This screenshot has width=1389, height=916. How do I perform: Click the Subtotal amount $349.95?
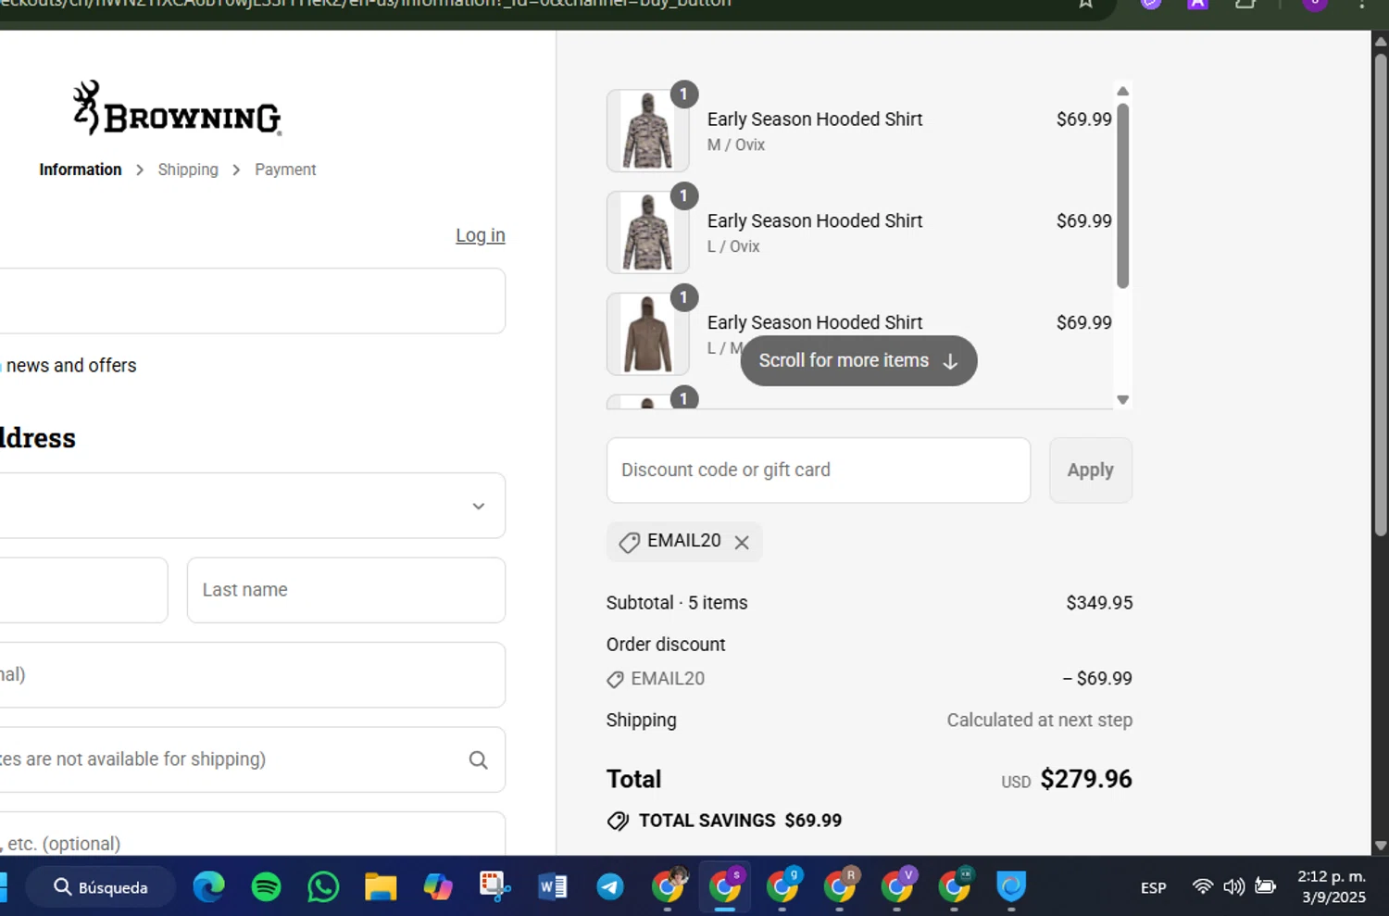[x=1099, y=603]
